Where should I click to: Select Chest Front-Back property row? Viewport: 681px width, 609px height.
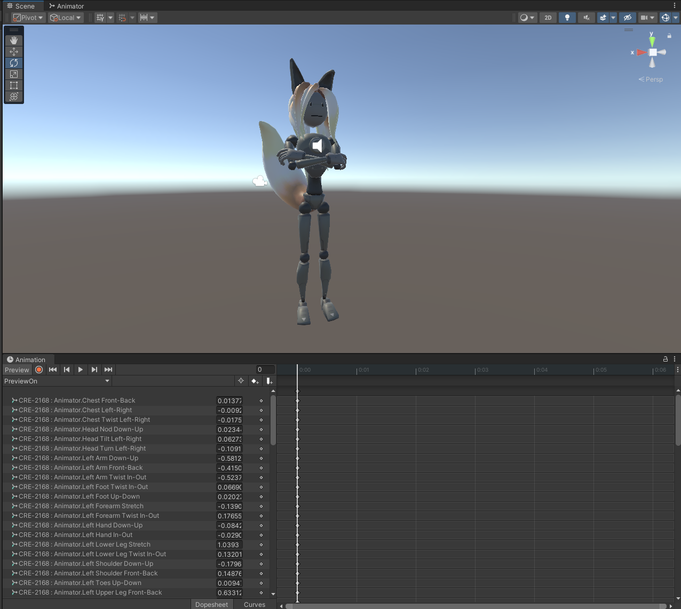coord(136,400)
